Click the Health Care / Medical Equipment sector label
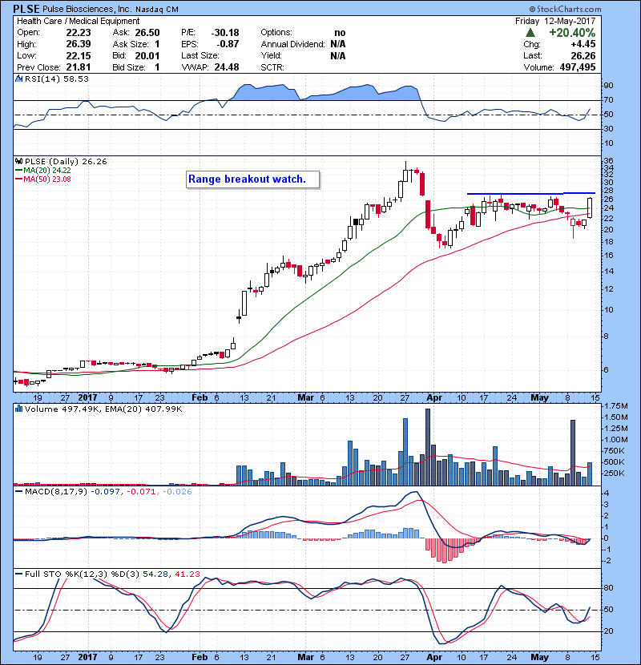Image resolution: width=641 pixels, height=665 pixels. [x=78, y=21]
